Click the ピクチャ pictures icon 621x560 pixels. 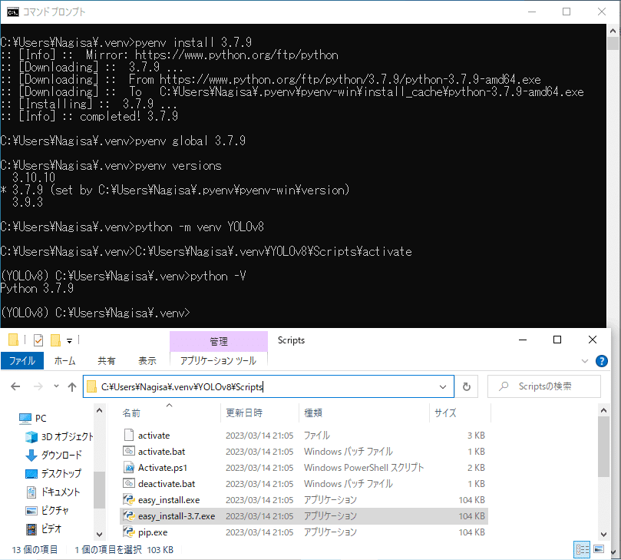(x=31, y=511)
